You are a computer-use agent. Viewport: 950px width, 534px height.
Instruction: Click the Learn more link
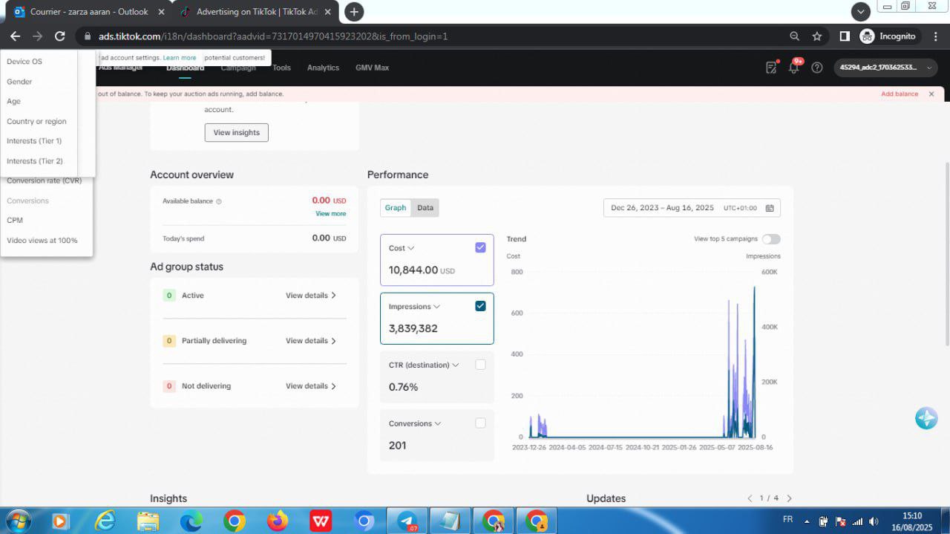click(180, 58)
